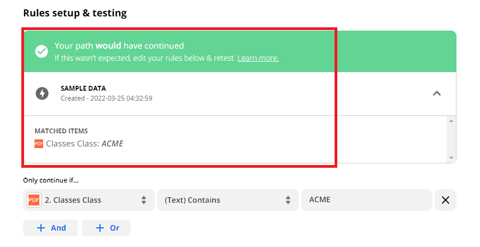Click the up-down arrows in the Classes Class selector
The image size is (480, 247).
[x=144, y=200]
